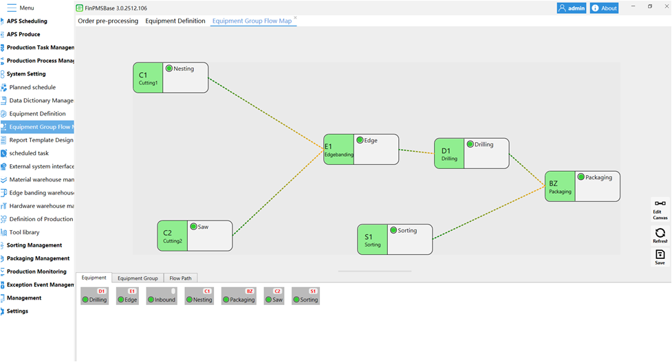
Task: Select Edge E1 equipment chip
Action: (128, 296)
